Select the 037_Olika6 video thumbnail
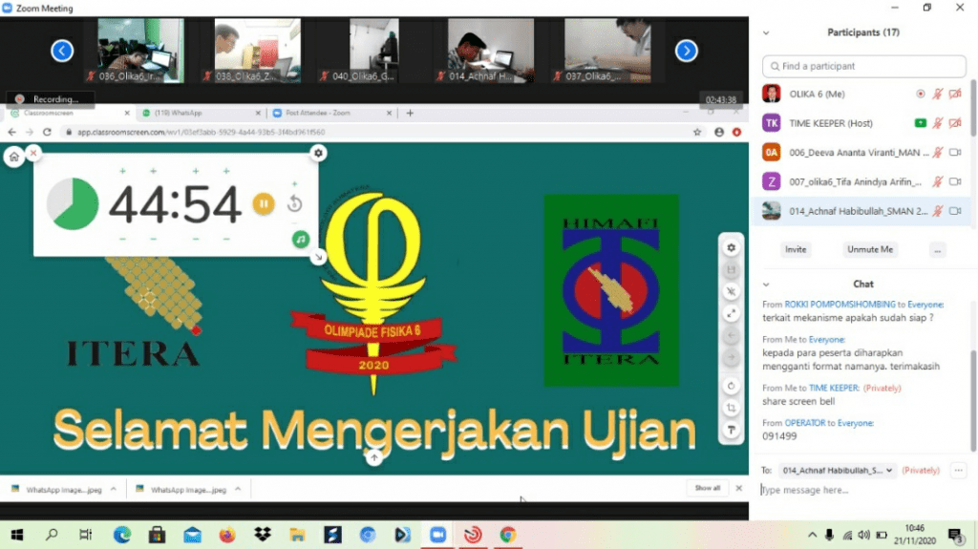 click(x=607, y=50)
